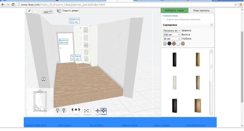The image size is (244, 131).
Task: Click the measuring ruler icon
Action: (x=47, y=11)
